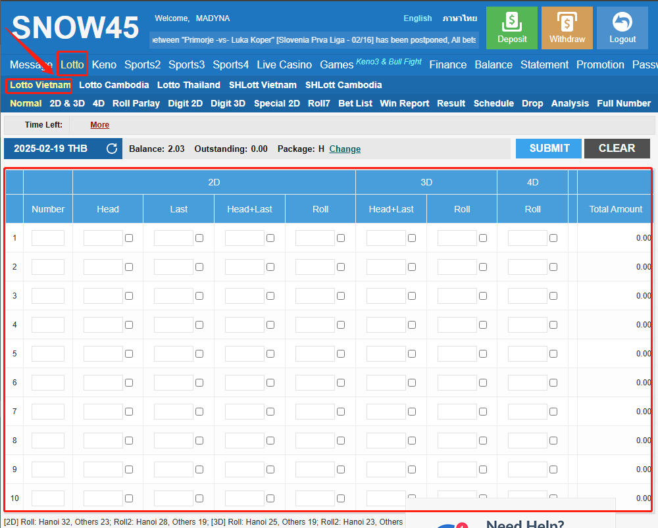Screen dimensions: 658x528
Task: Enable the 2D Roll checkbox in row 3
Action: point(341,296)
